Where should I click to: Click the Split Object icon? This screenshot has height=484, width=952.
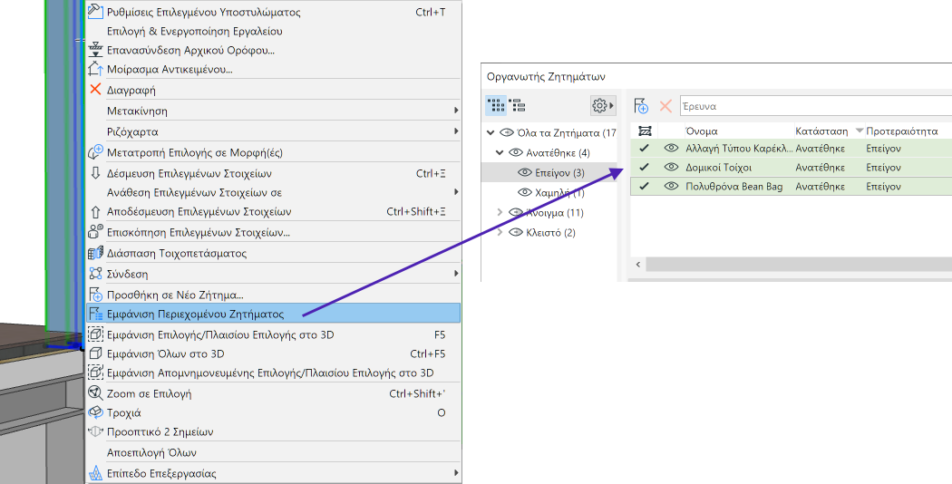[95, 69]
